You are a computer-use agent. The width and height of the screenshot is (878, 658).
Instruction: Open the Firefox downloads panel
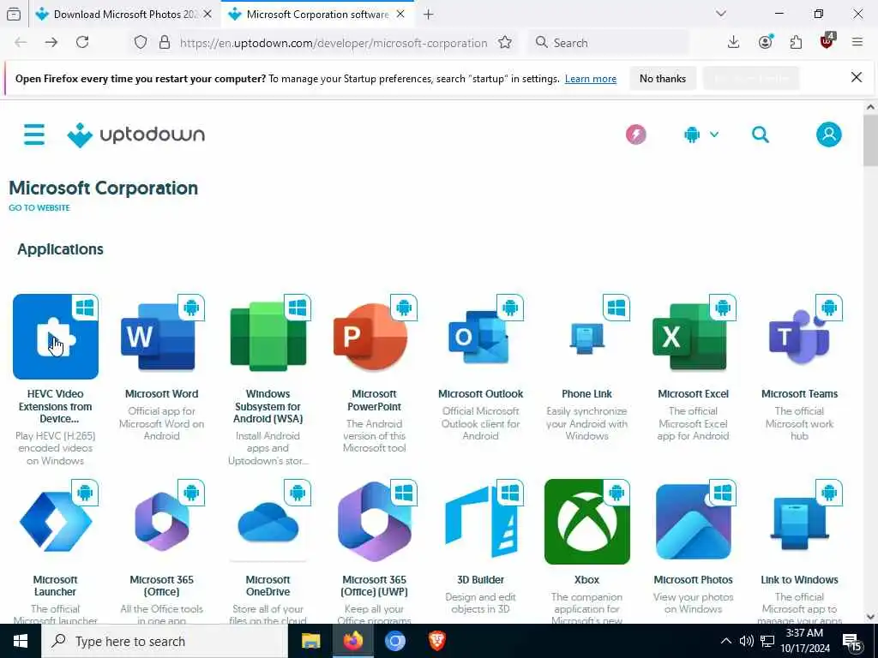pyautogui.click(x=733, y=43)
